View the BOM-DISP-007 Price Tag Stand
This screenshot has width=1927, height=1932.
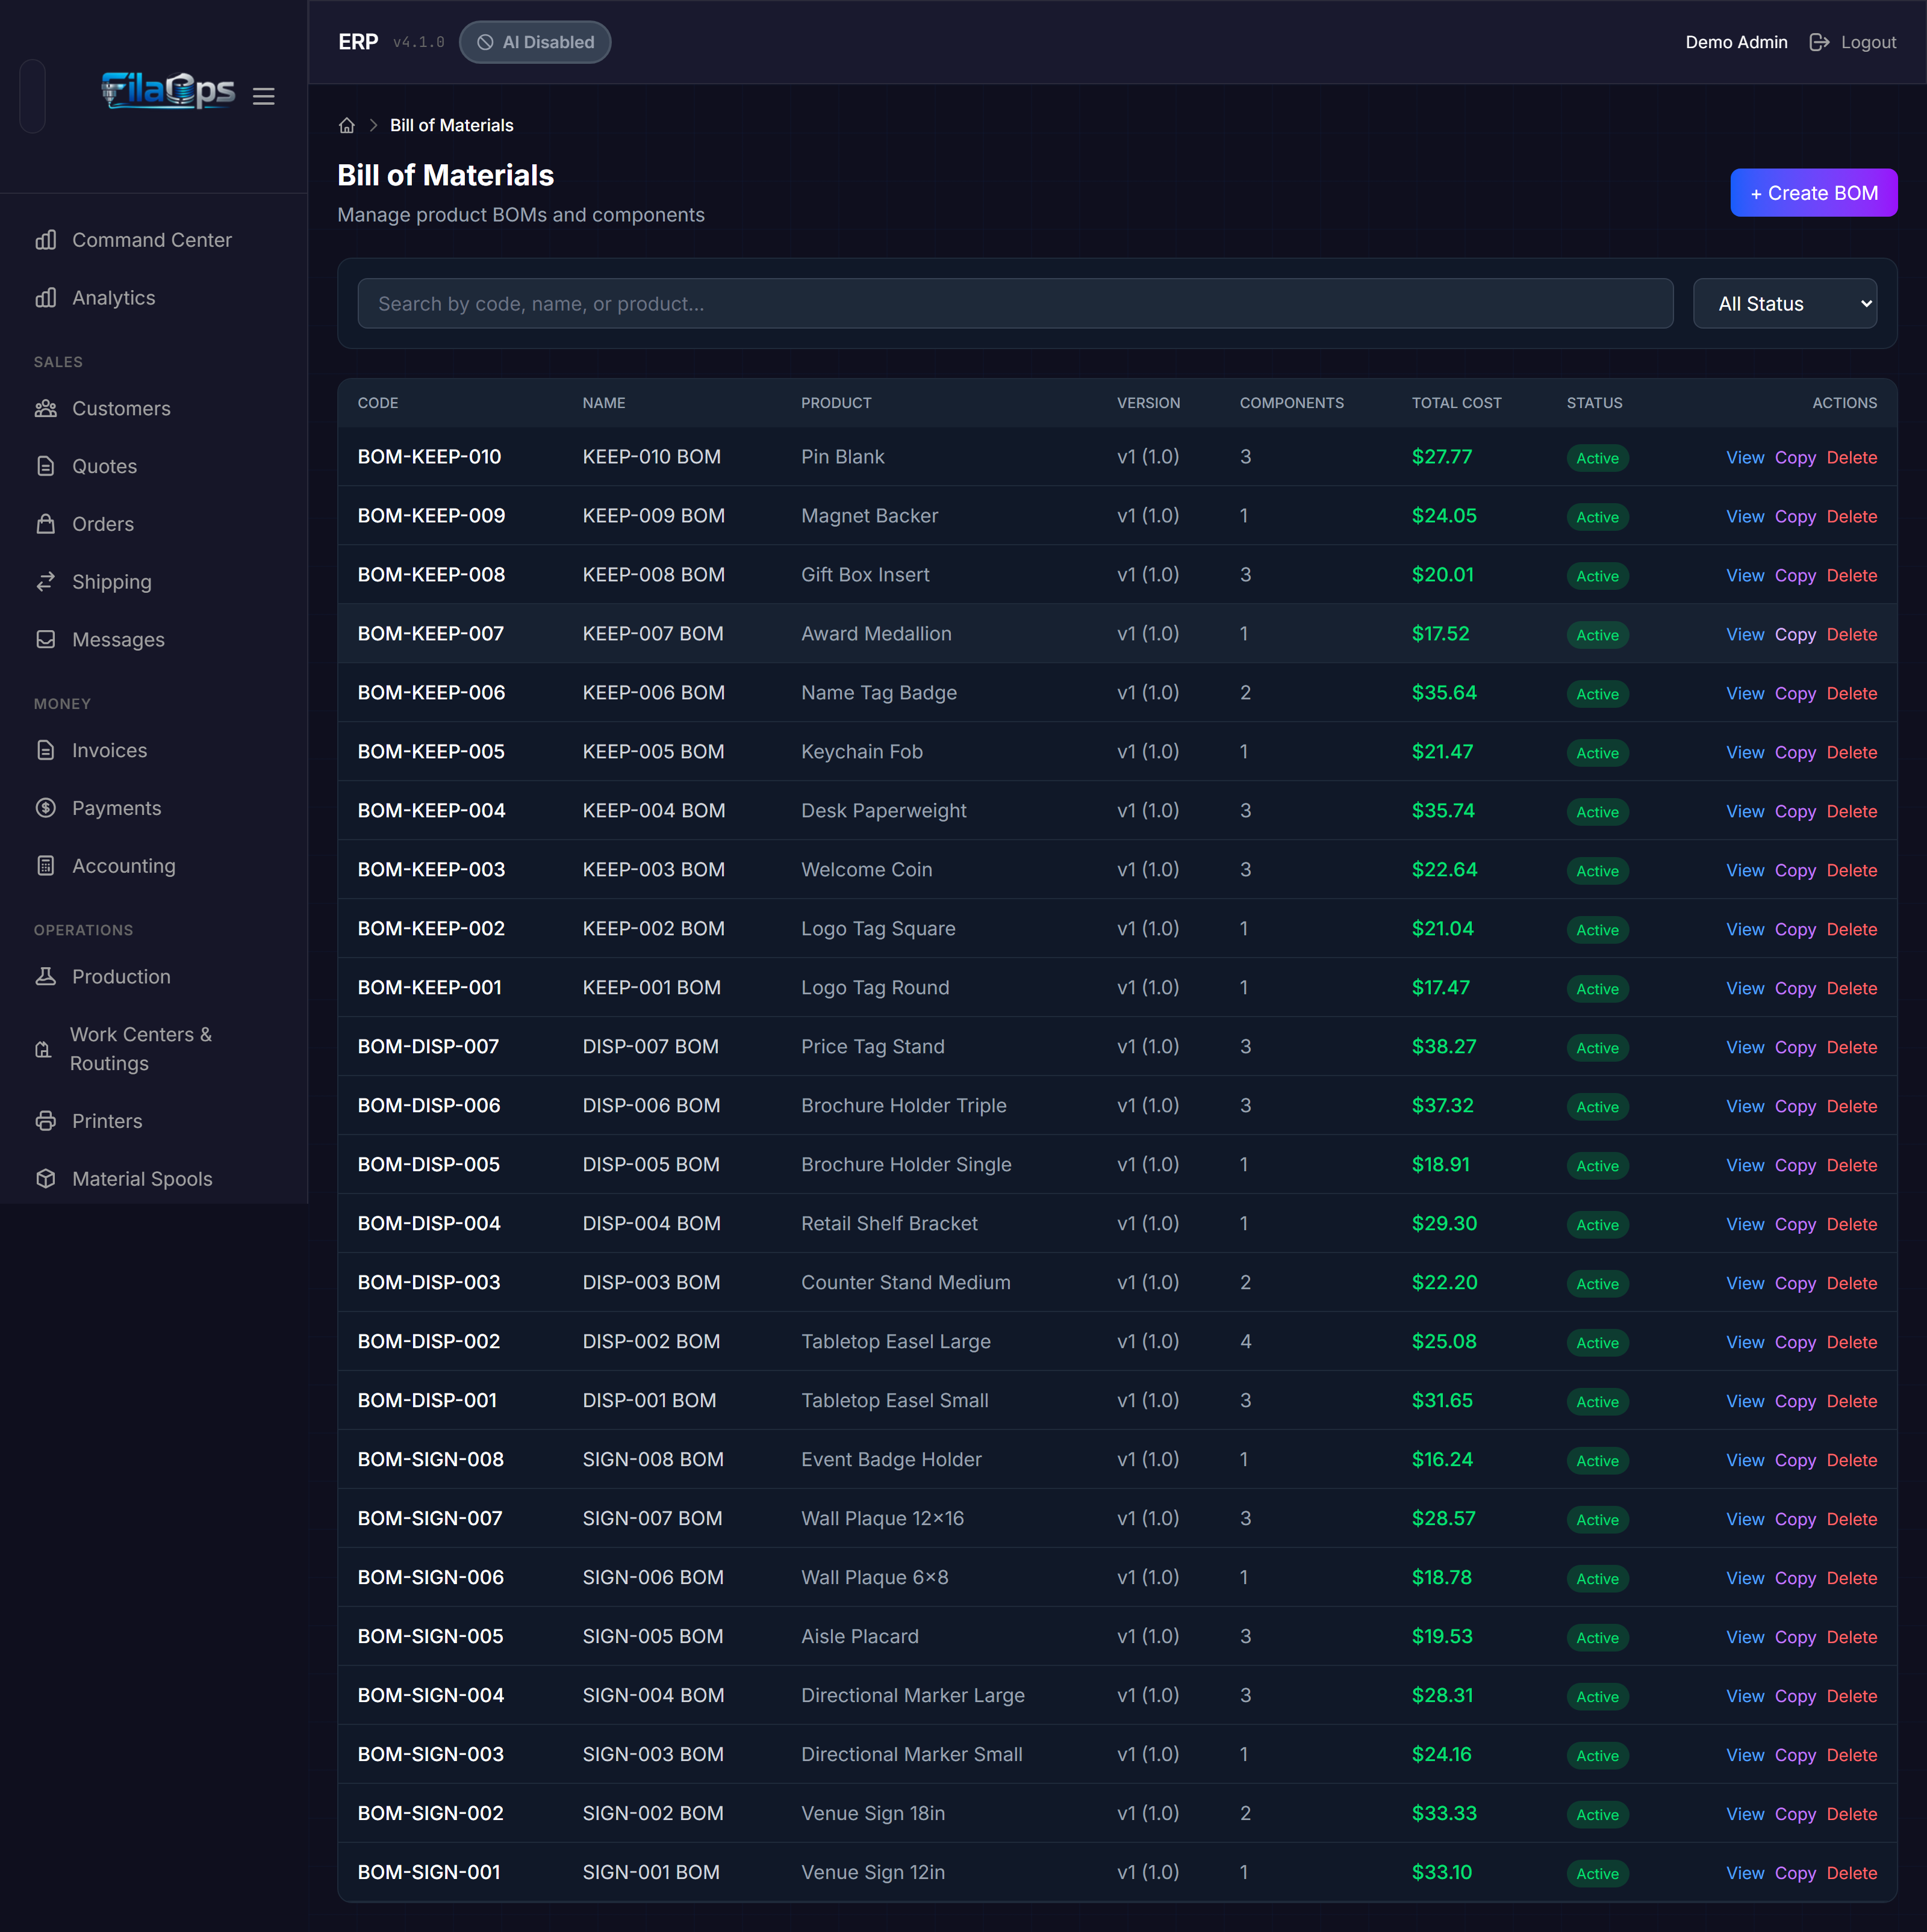[1744, 1047]
